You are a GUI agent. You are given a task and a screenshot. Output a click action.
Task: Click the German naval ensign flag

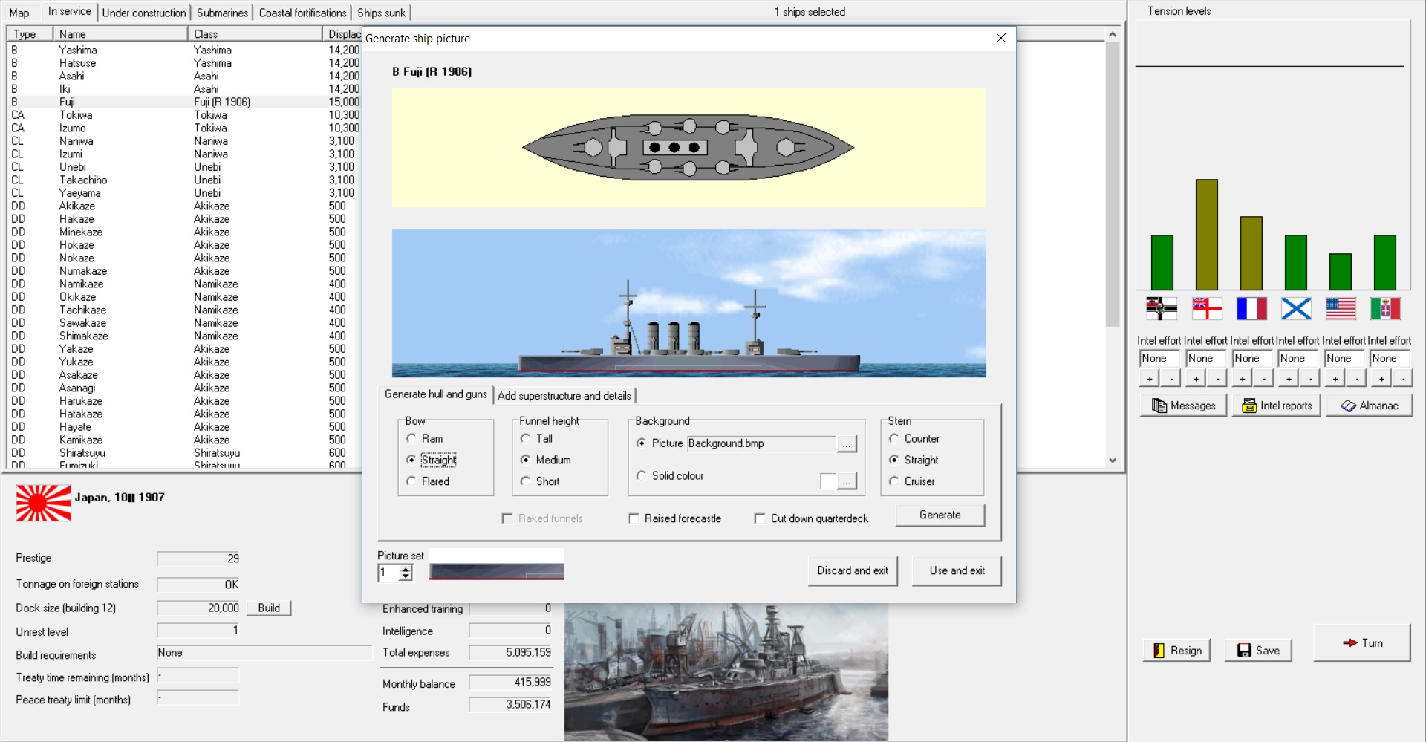pyautogui.click(x=1162, y=308)
